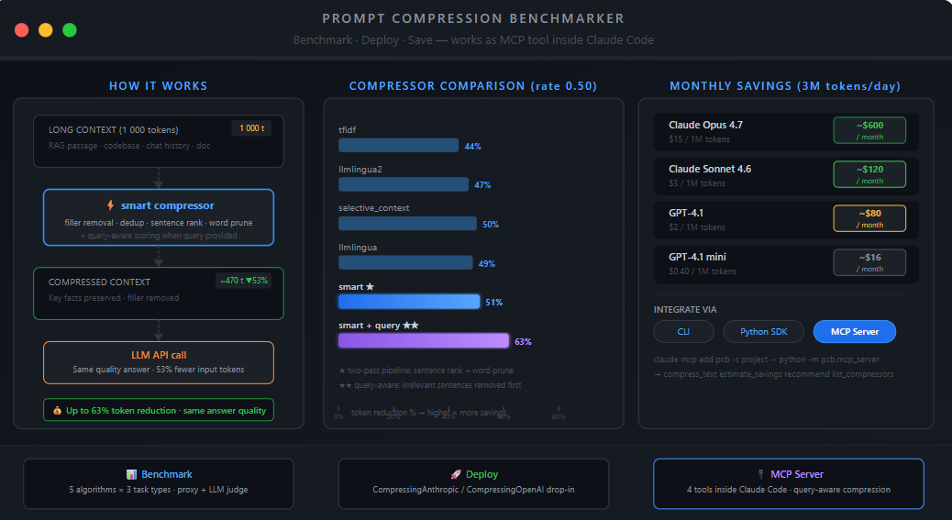Click the Claude Opus 4.7 row
The image size is (952, 520).
point(786,132)
